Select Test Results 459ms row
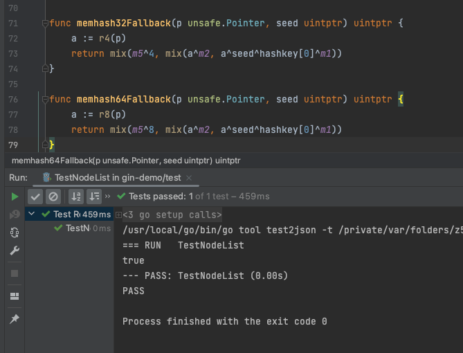The width and height of the screenshot is (463, 353). (69, 214)
